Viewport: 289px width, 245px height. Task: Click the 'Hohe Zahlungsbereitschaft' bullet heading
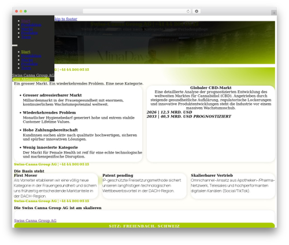[x=50, y=130]
